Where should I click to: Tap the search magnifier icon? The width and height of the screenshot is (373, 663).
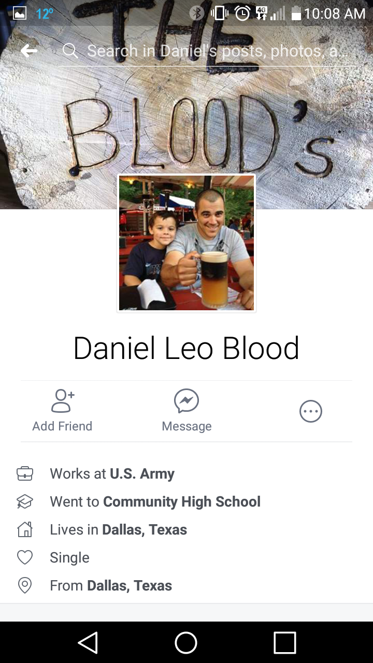tap(70, 51)
